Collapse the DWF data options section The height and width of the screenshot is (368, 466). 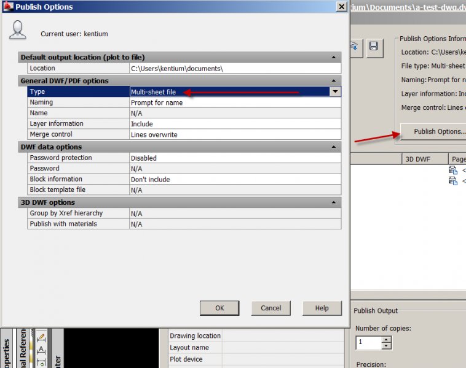(334, 147)
